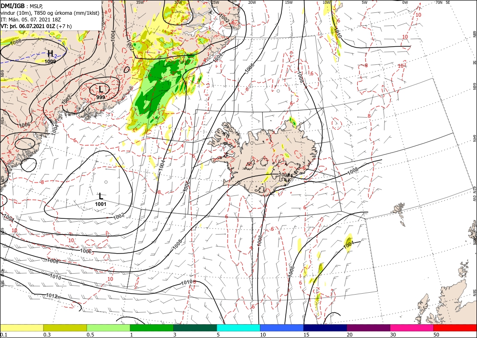Click the 70N latitude label

[439, 2]
